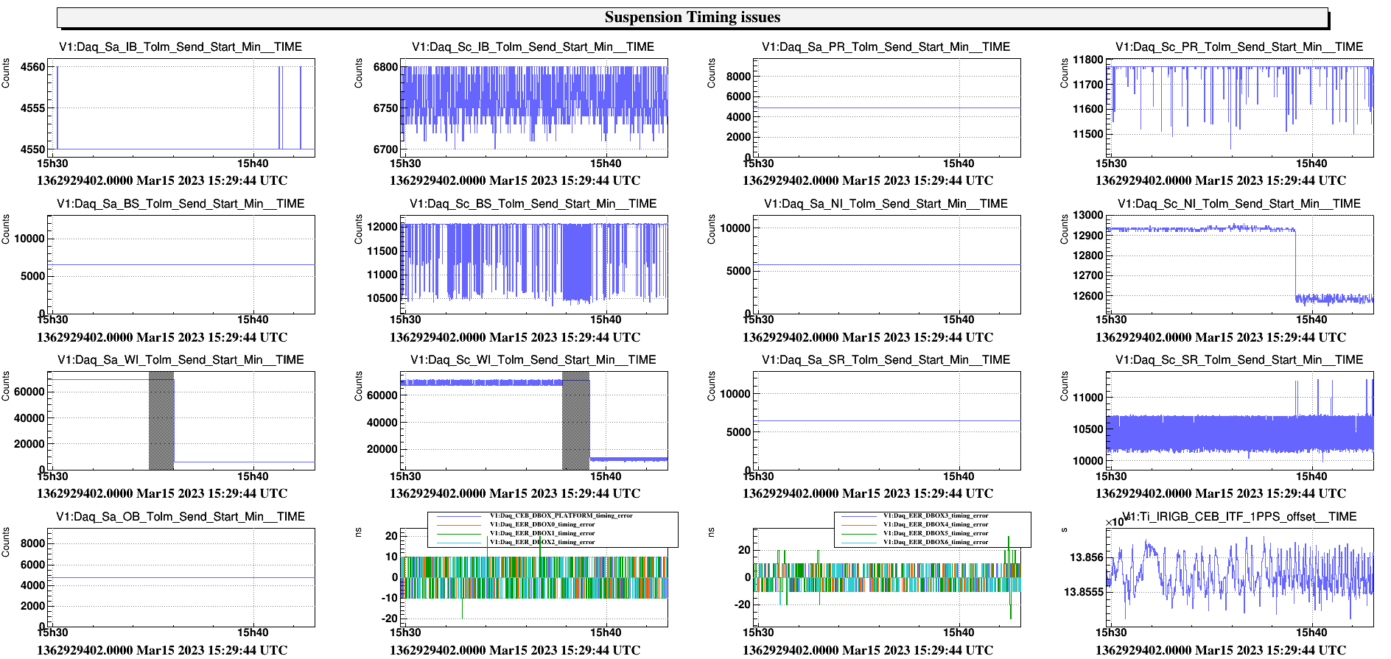The width and height of the screenshot is (1391, 659).
Task: Open the Daq_Sc_BS_Tolm_Send_Start_Min plot
Action: 534,264
